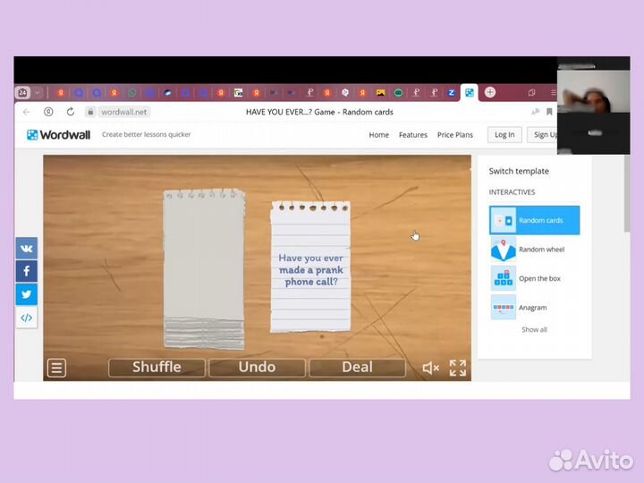Share the game on Facebook

point(26,271)
